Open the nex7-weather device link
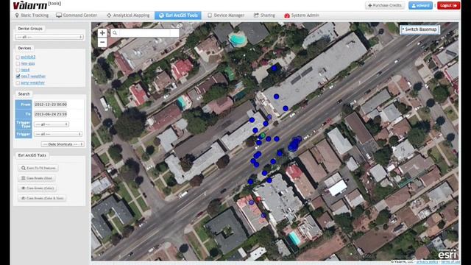This screenshot has height=265, width=471. pos(33,76)
